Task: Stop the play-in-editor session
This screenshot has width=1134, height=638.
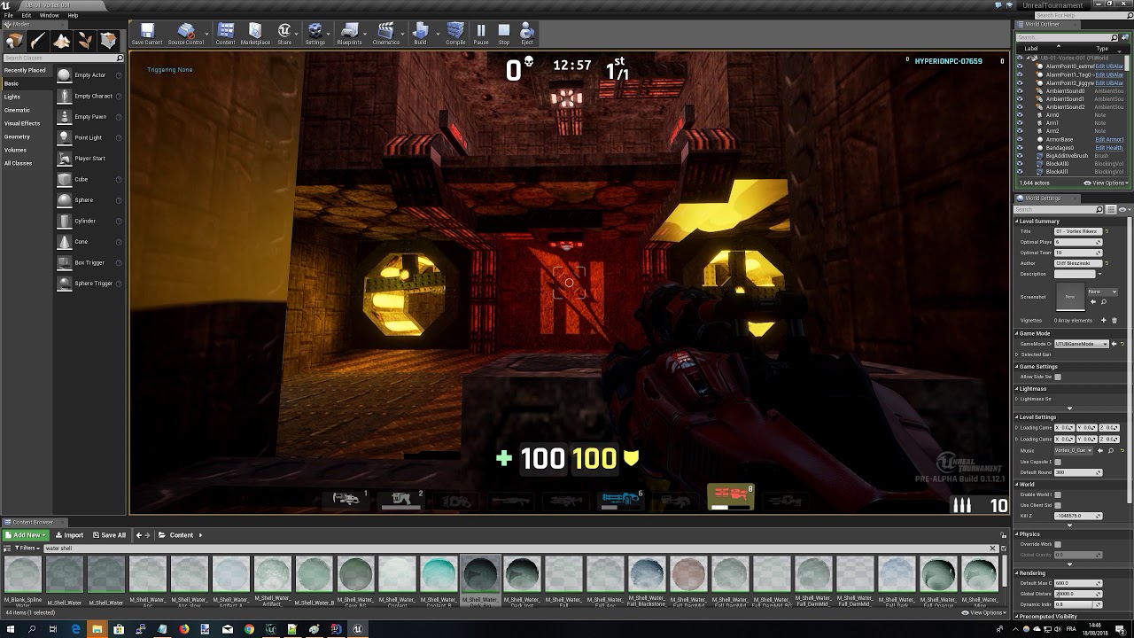Action: (x=504, y=34)
